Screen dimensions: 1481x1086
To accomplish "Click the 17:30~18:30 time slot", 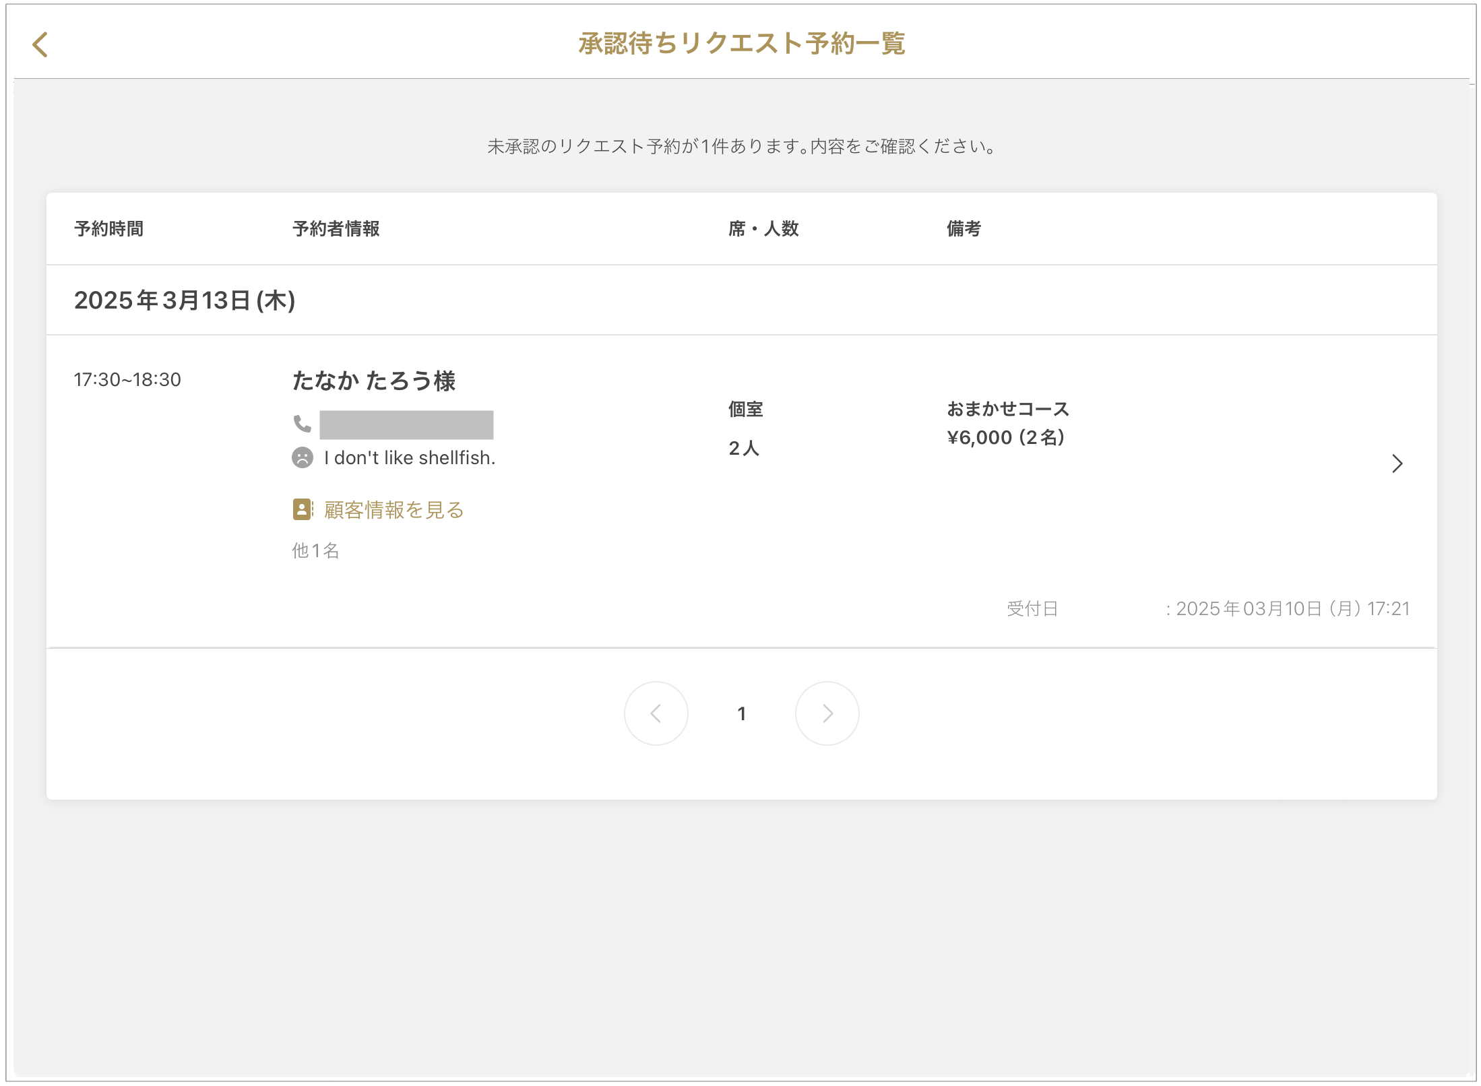I will tap(127, 380).
